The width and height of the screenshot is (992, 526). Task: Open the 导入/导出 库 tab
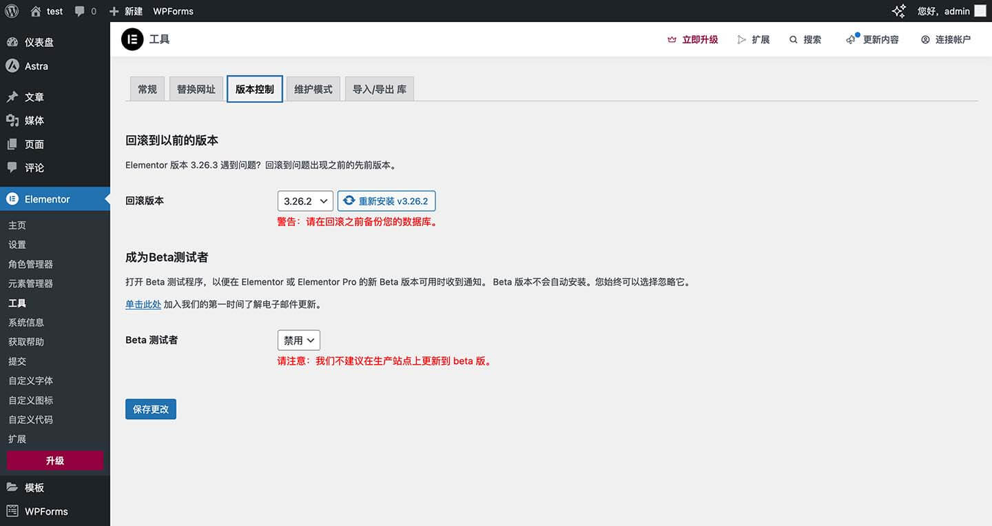(x=380, y=89)
